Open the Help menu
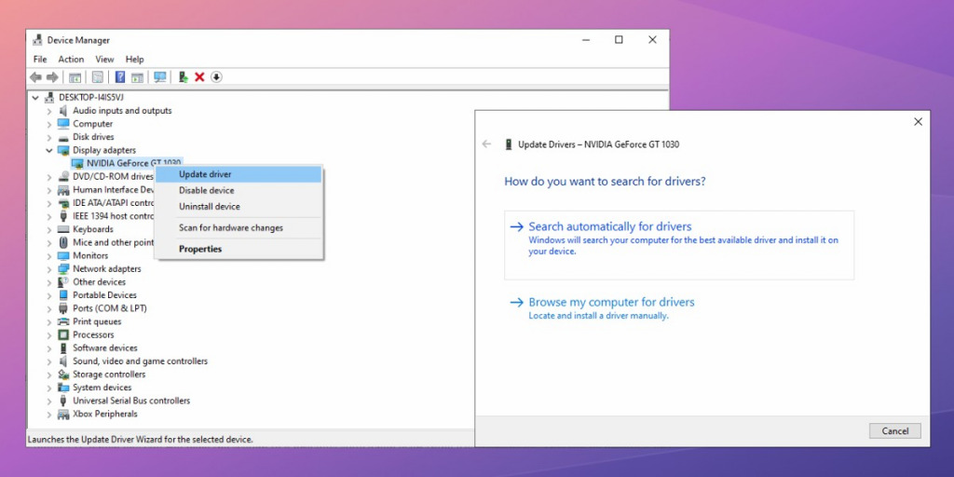 pyautogui.click(x=134, y=59)
